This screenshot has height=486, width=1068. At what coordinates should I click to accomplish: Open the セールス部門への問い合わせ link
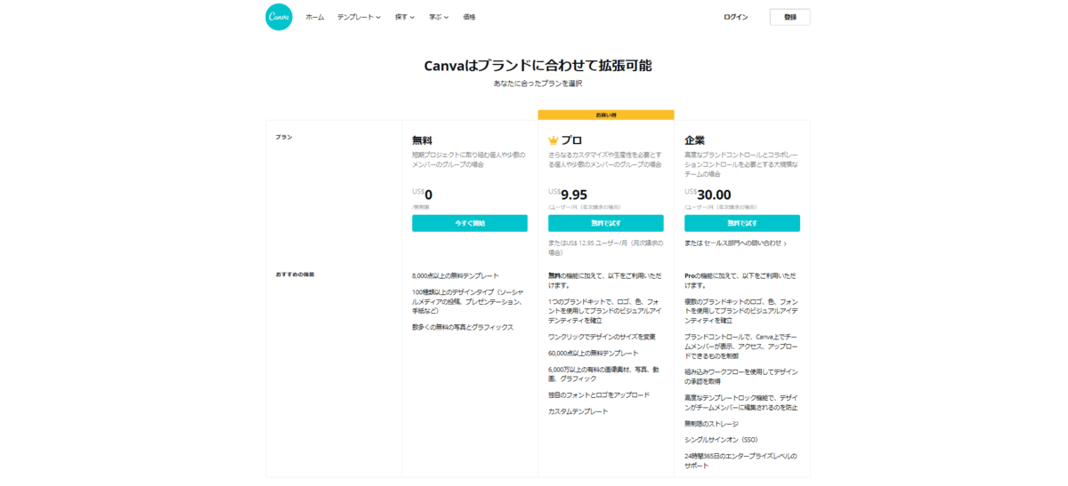pyautogui.click(x=745, y=243)
